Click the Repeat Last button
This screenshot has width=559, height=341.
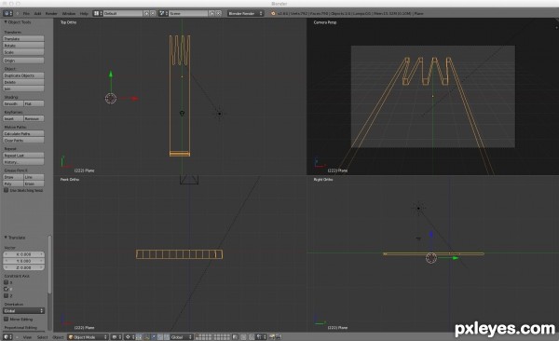[23, 156]
